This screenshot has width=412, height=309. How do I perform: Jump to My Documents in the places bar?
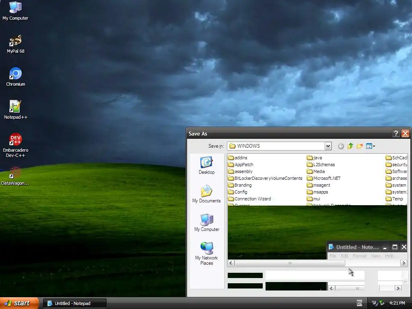206,194
